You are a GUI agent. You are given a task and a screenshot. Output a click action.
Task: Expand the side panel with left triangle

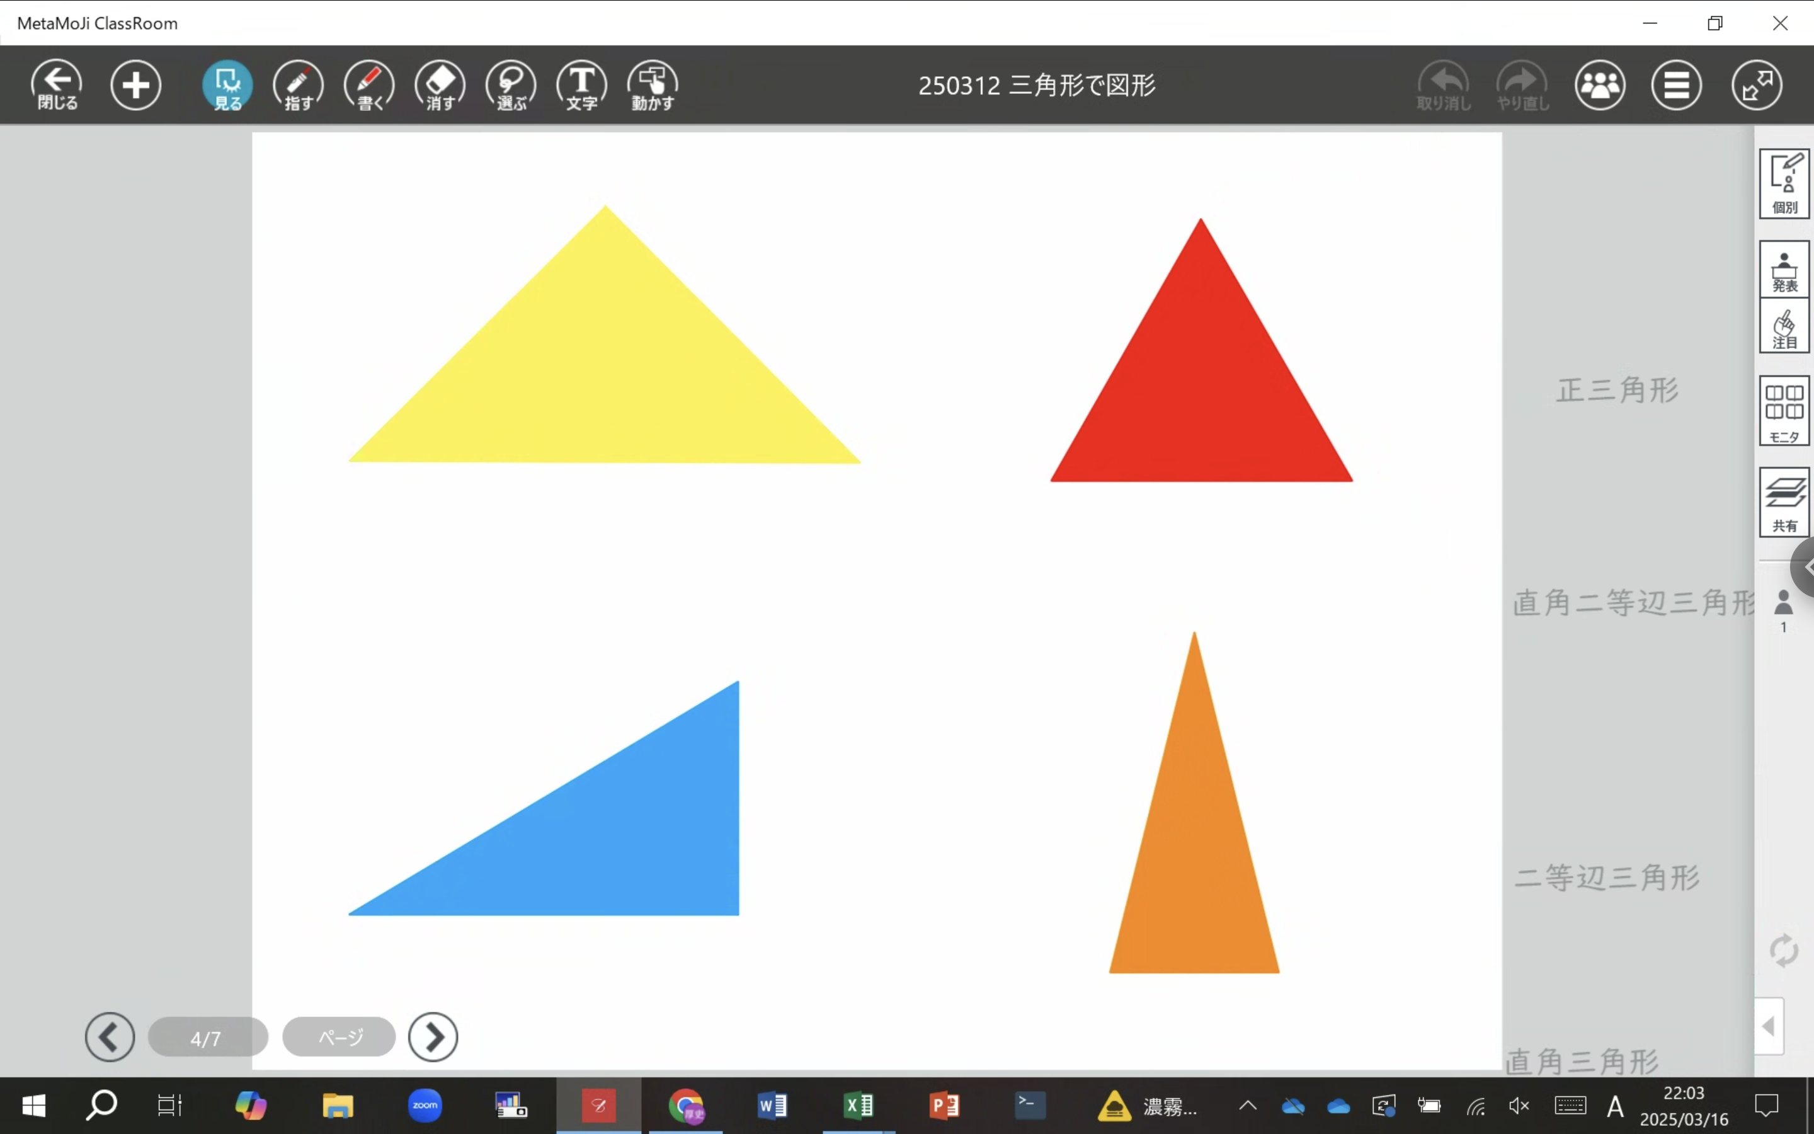click(1769, 1026)
